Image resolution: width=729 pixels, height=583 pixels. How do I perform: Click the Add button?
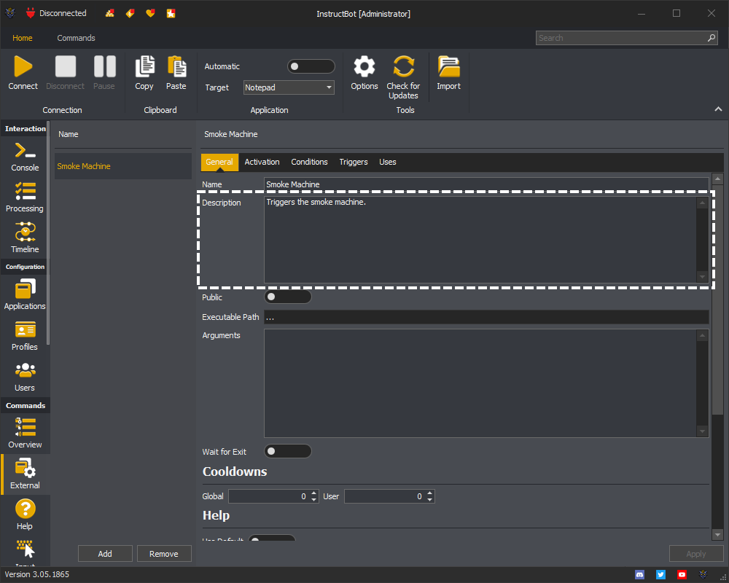105,554
